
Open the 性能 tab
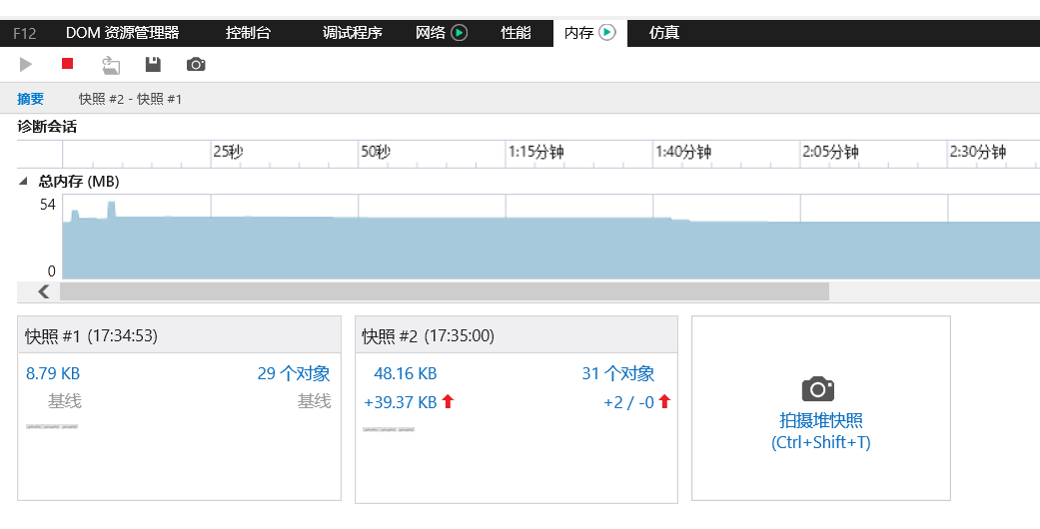[516, 33]
